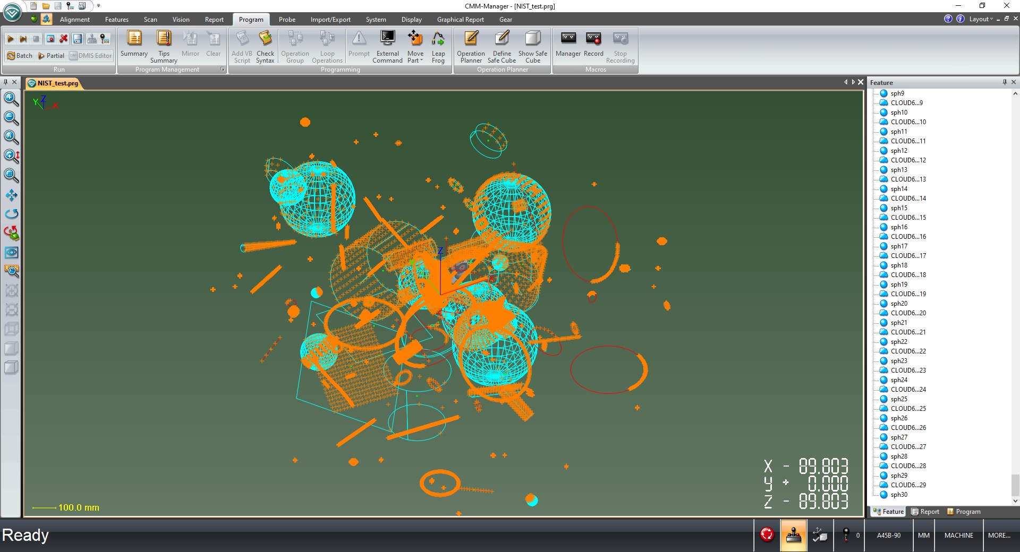Click the Open folder icon in quick access

pos(46,6)
